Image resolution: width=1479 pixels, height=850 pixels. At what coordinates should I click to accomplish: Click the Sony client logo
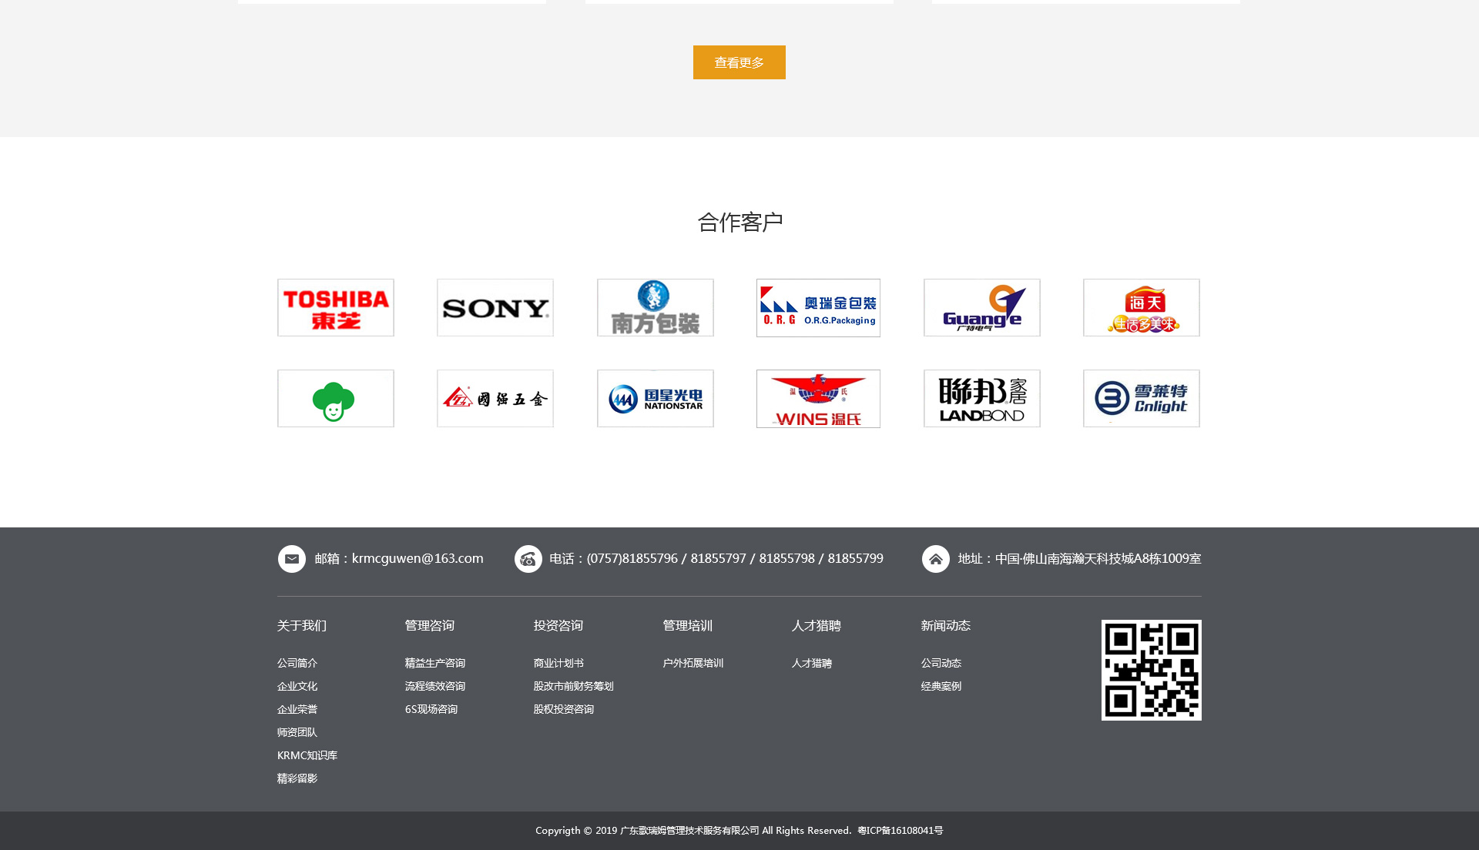[495, 308]
